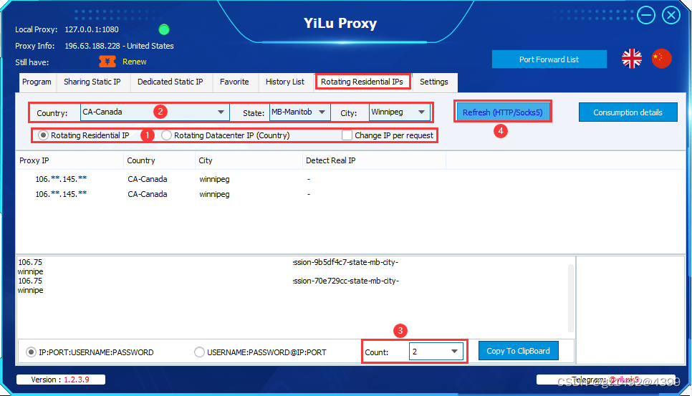Image resolution: width=692 pixels, height=396 pixels.
Task: Click the Renew link
Action: tap(134, 62)
